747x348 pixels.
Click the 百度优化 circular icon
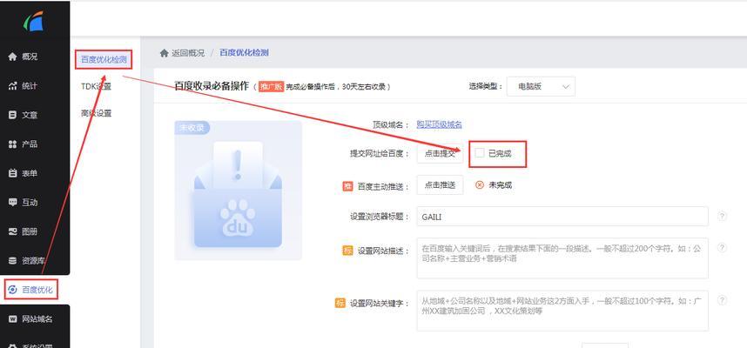(x=13, y=290)
